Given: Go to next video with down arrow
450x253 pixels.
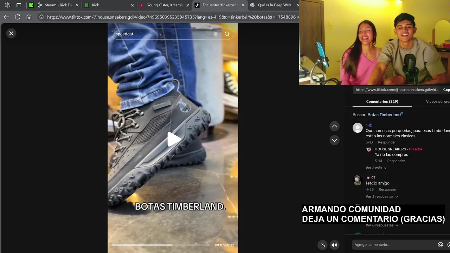Looking at the screenshot, I should coord(334,140).
